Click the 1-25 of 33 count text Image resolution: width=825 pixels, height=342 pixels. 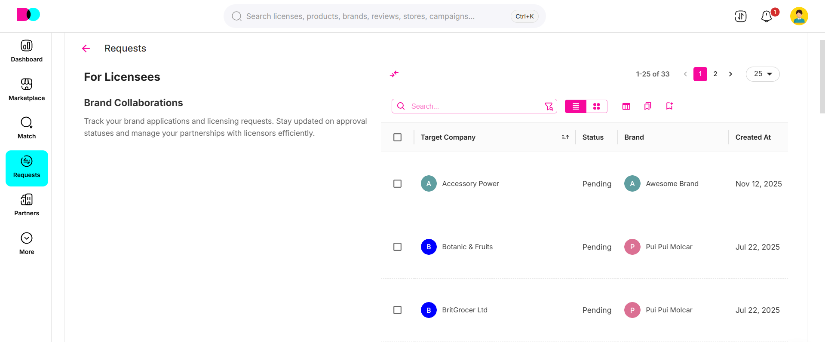coord(653,74)
